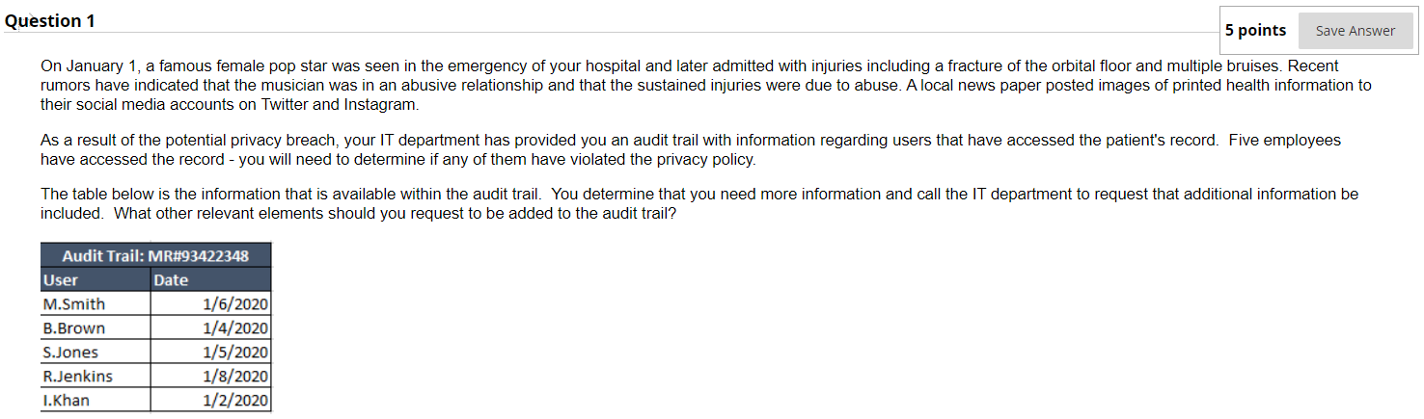Click the paragraph about the potential privacy breach

click(691, 149)
